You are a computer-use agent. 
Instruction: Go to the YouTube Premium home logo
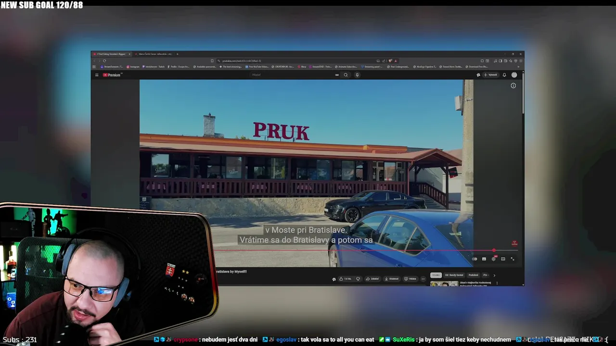(x=112, y=75)
